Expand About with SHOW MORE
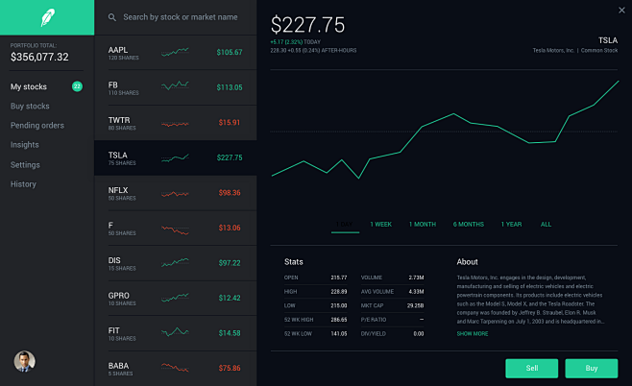 click(472, 333)
